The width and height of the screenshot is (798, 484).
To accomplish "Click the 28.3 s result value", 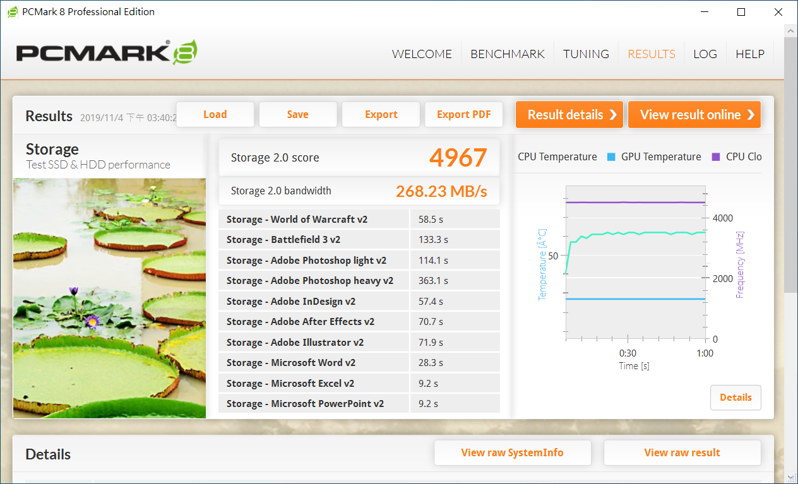I will pos(431,363).
